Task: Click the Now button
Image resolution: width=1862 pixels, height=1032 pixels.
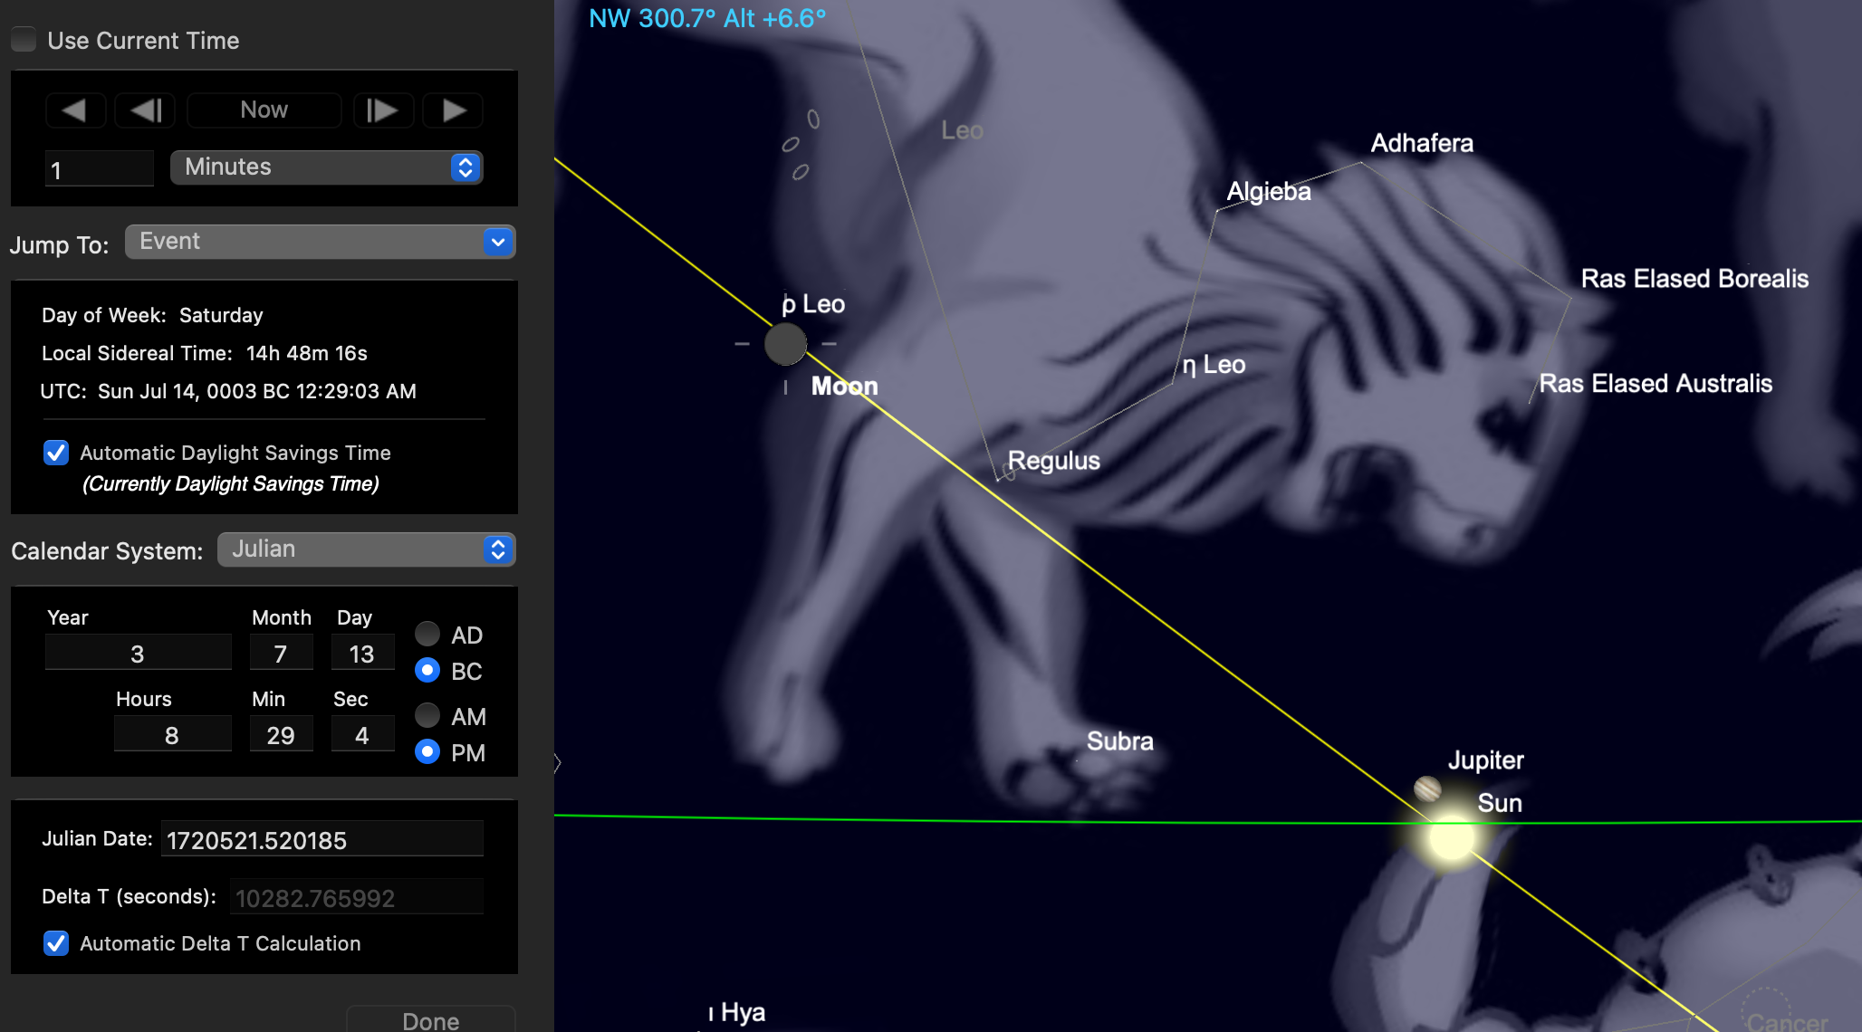Action: pyautogui.click(x=264, y=110)
